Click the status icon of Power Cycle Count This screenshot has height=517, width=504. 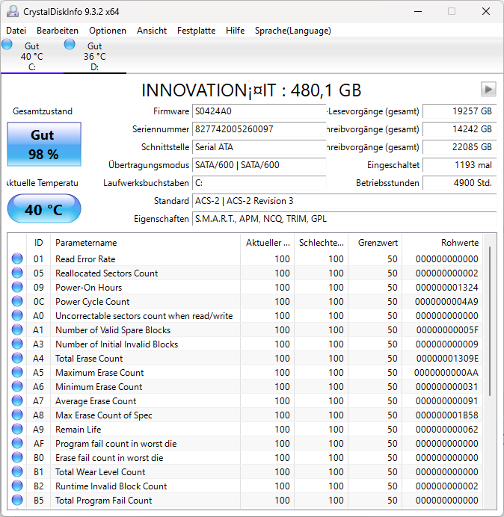pyautogui.click(x=17, y=301)
